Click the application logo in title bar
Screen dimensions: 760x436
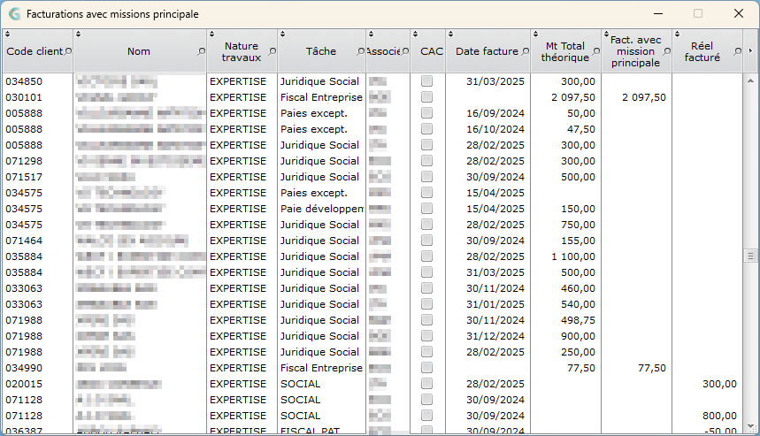point(14,14)
